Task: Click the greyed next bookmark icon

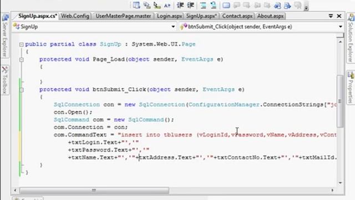Action: pos(246,5)
